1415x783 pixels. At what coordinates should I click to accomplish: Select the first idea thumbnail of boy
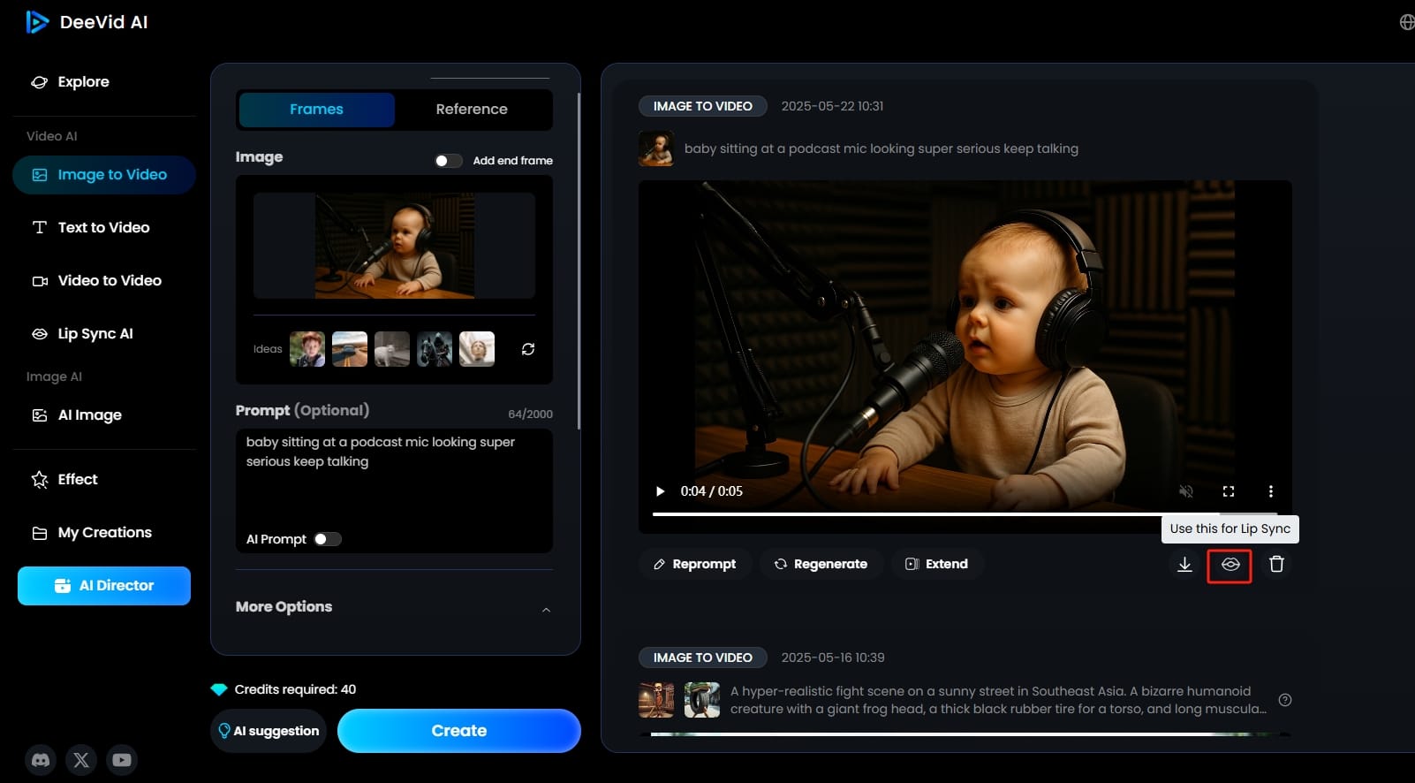pyautogui.click(x=307, y=349)
